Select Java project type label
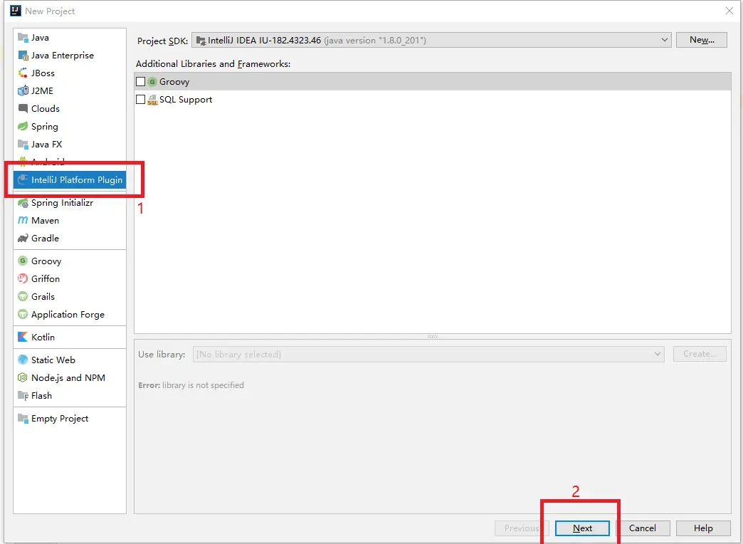 pos(40,38)
